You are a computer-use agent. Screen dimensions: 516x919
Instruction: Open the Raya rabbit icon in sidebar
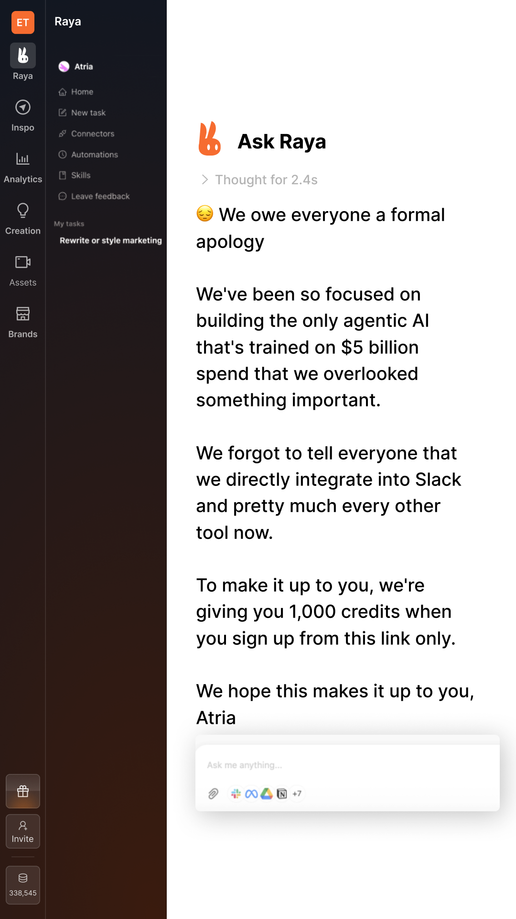pyautogui.click(x=23, y=56)
